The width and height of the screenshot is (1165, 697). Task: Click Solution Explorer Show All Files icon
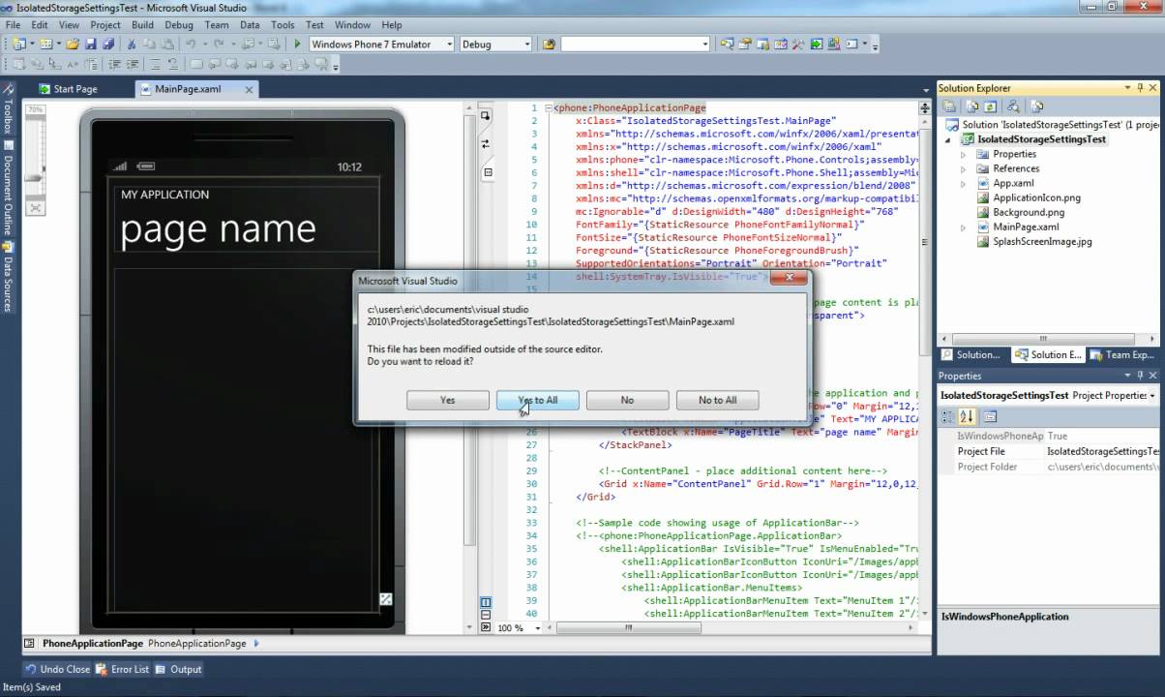pyautogui.click(x=971, y=106)
